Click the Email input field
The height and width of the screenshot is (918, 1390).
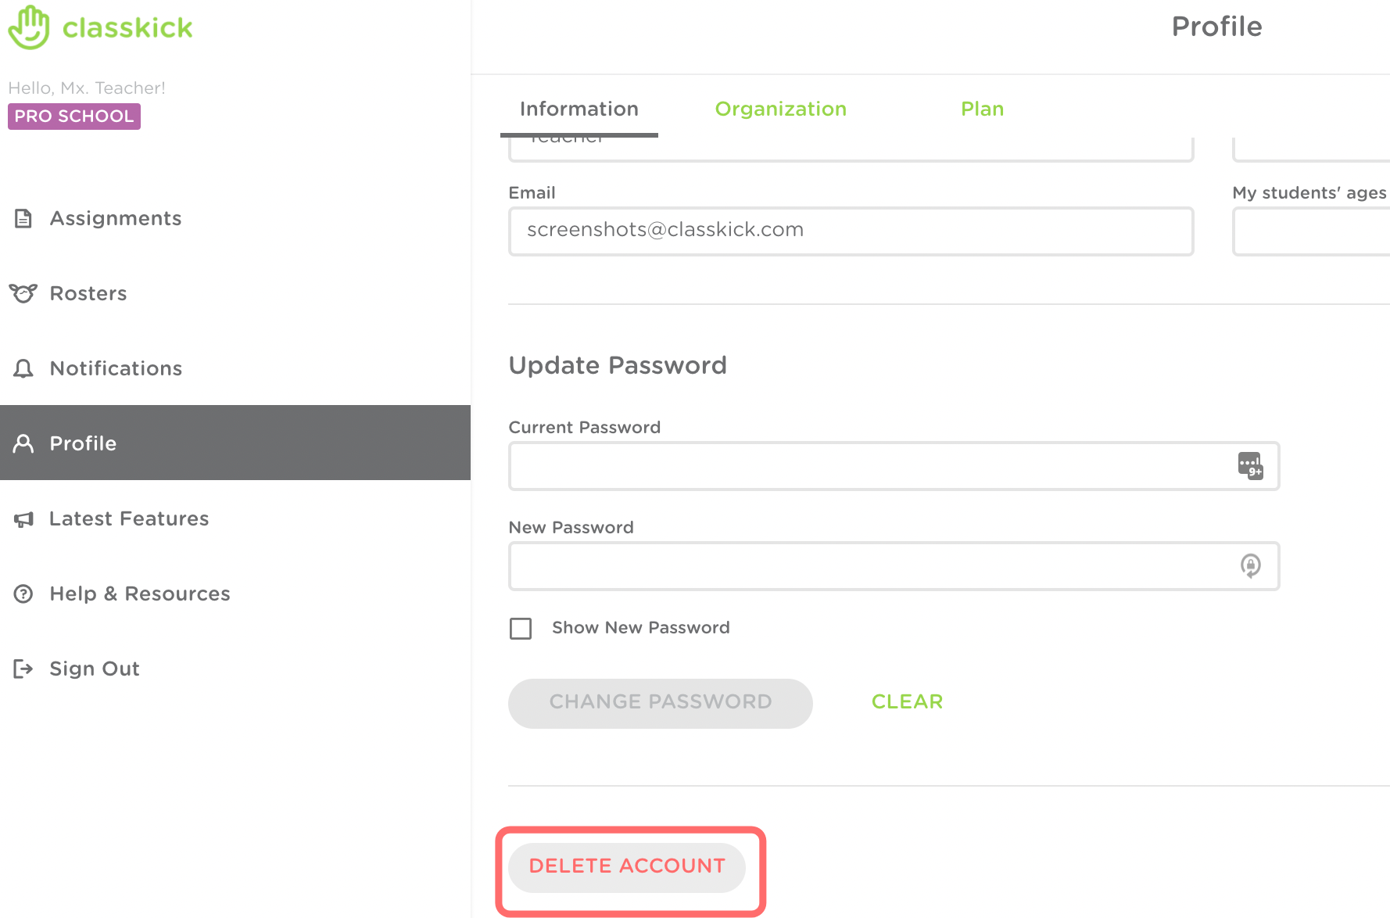pos(851,231)
